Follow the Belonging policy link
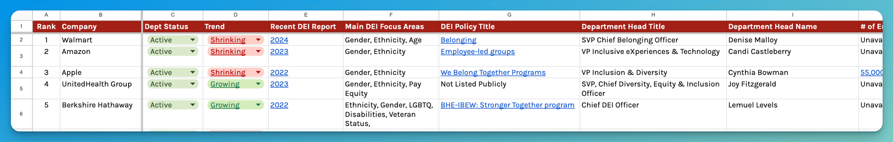This screenshot has height=142, width=894. point(458,40)
